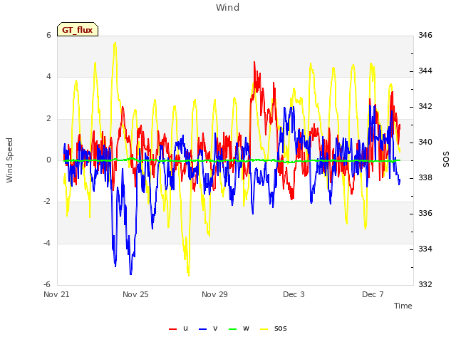Click the left axis value '-4'
Screen dimensions: 456x342
48,243
